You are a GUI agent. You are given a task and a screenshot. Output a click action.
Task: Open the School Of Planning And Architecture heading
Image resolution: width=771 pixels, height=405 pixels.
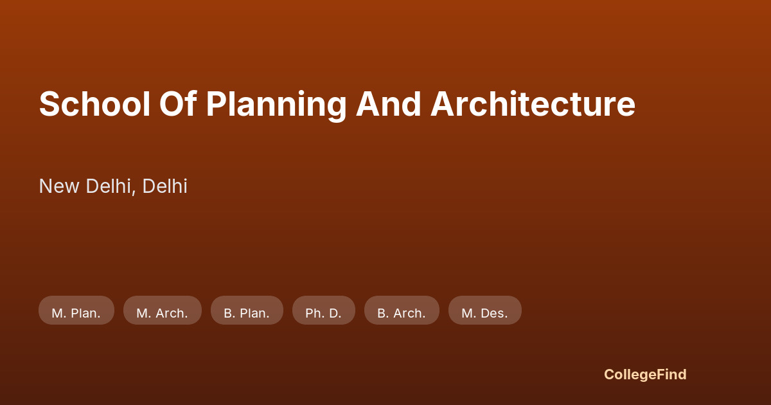pyautogui.click(x=337, y=104)
